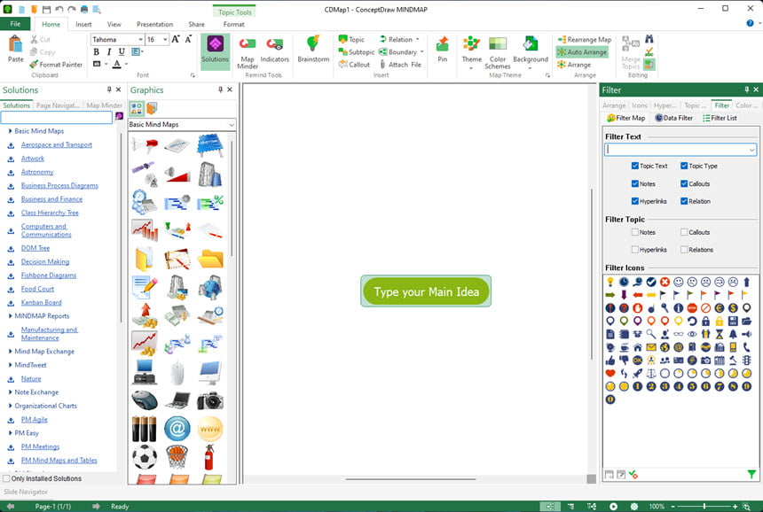This screenshot has width=763, height=512.
Task: Apply bold formatting
Action: click(x=97, y=51)
